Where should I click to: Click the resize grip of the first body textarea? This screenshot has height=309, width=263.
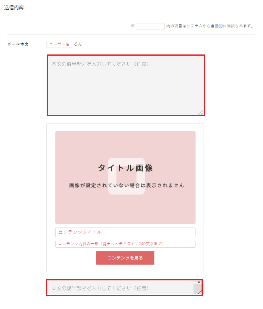click(201, 113)
